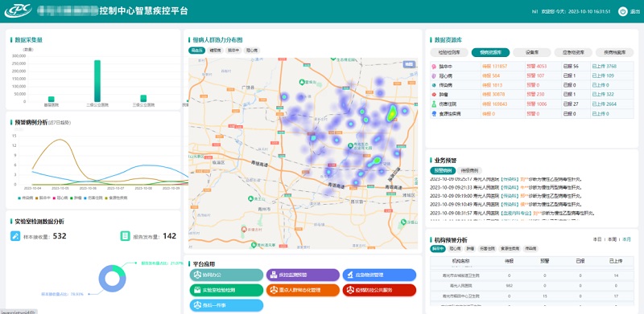Click the icon on the light-blue 指标一件事 button
Image resolution: width=644 pixels, height=314 pixels.
point(197,305)
